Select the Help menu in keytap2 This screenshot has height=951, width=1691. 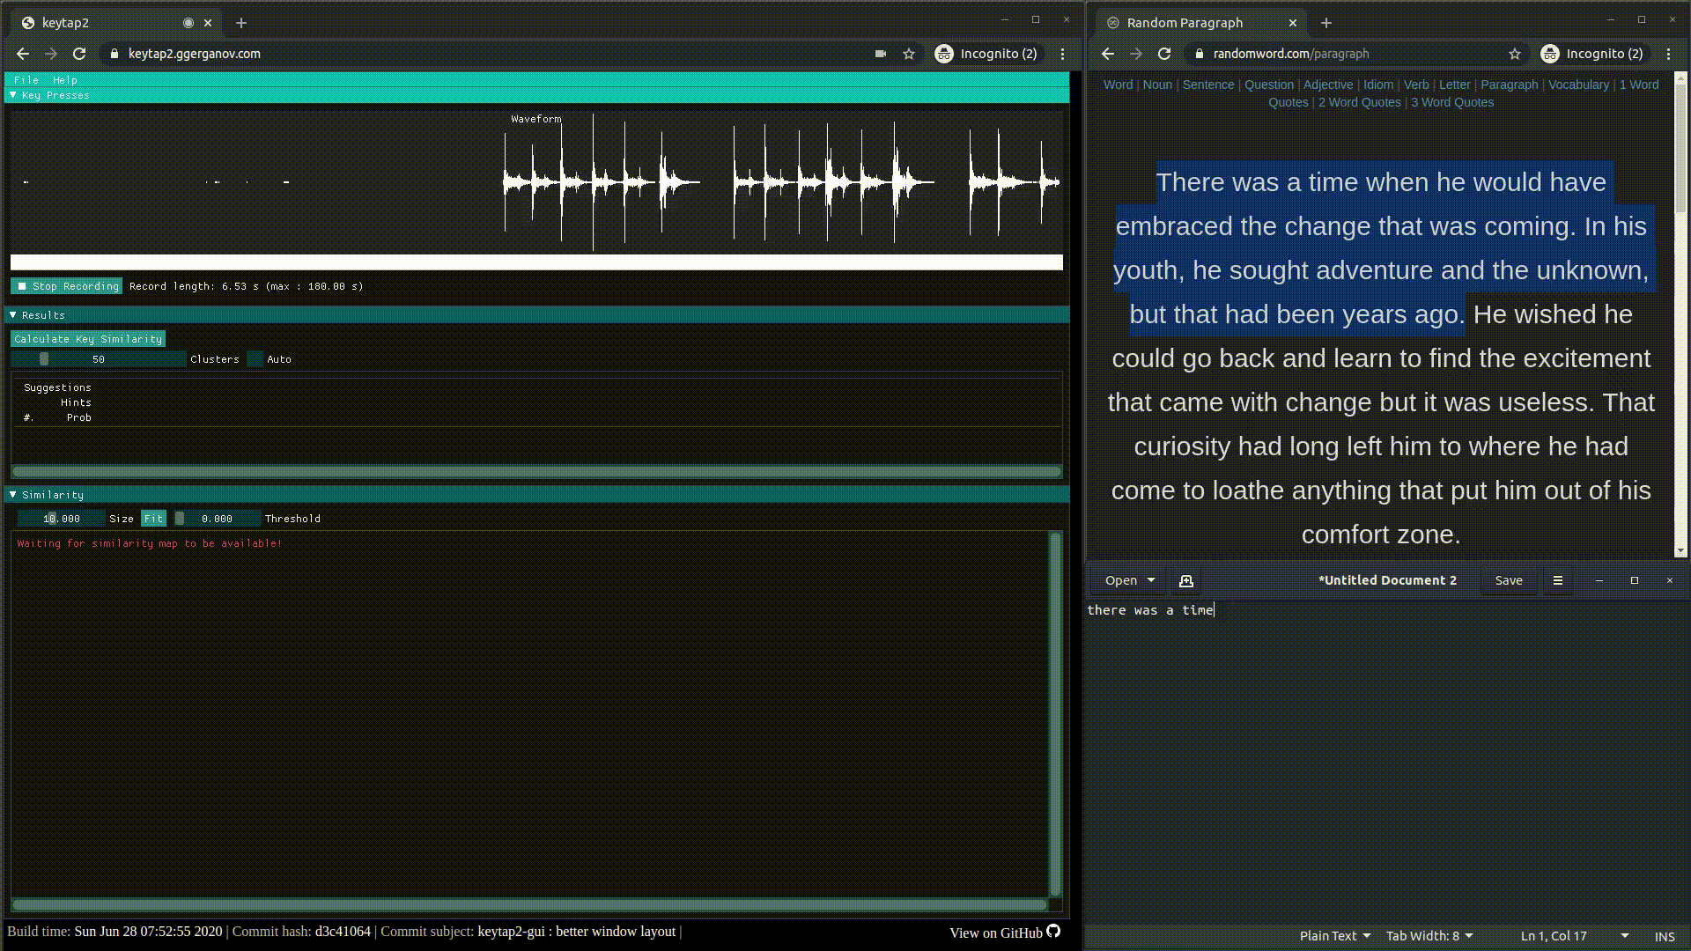[64, 79]
